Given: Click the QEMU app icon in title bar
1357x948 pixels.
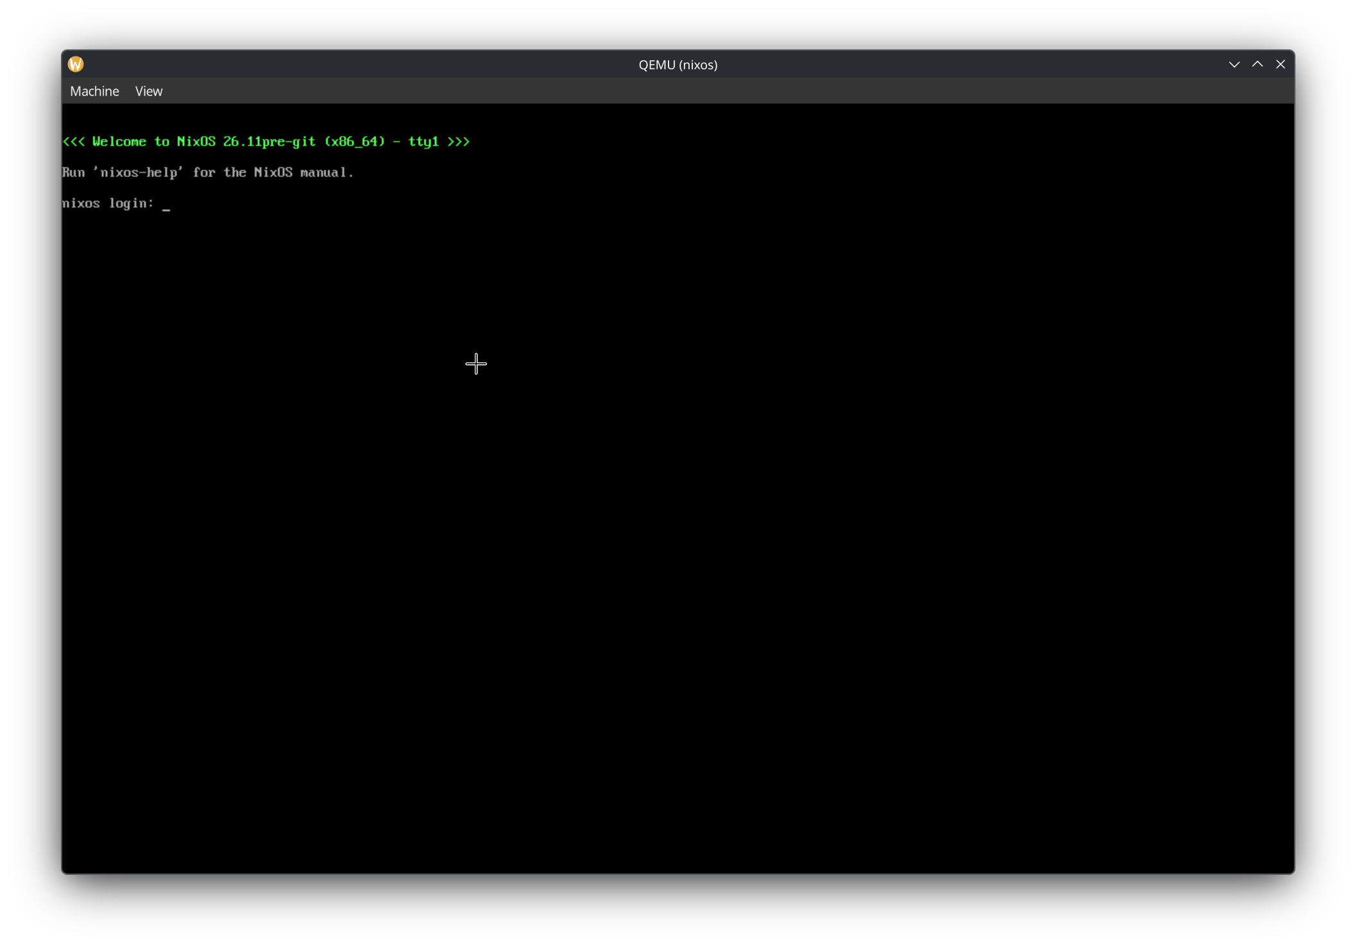Looking at the screenshot, I should click(76, 64).
